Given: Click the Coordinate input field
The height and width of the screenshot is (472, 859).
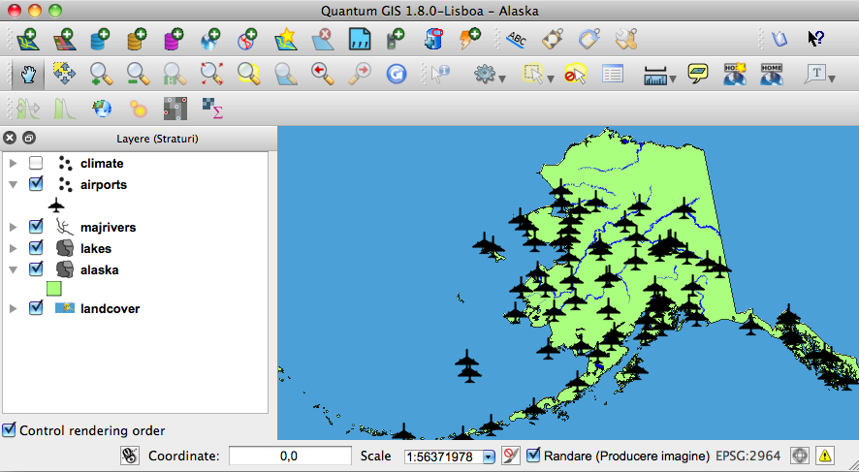Looking at the screenshot, I should (290, 456).
